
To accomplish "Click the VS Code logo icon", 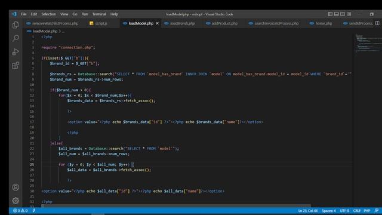I will click(14, 14).
